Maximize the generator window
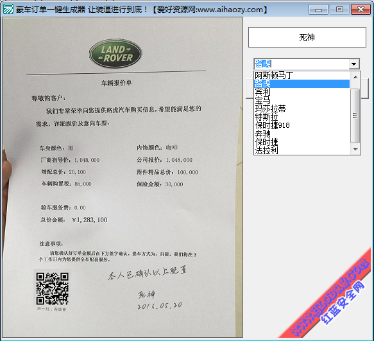Viewport: 374px width, 341px height. tap(339, 10)
